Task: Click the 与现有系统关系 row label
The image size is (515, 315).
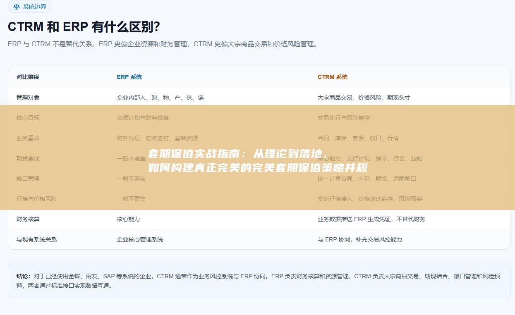Action: click(x=37, y=239)
